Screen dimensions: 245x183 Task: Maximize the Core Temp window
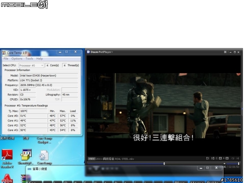pos(67,52)
